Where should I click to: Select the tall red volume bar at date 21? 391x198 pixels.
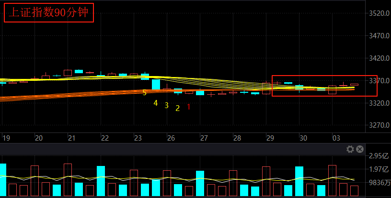pos(68,180)
